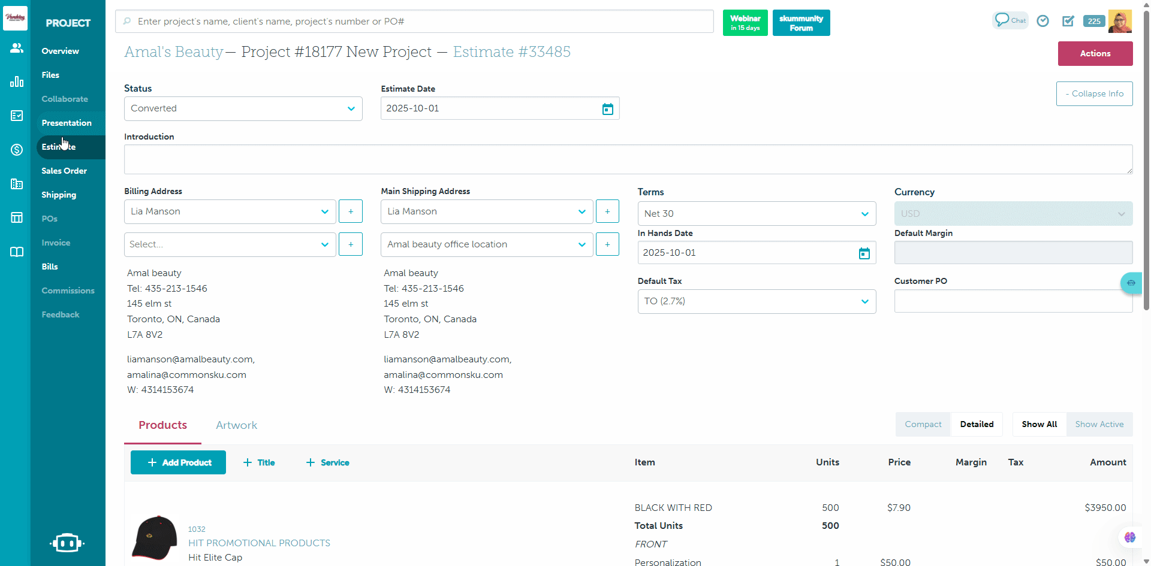
Task: Click the robot assistant icon
Action: [x=67, y=543]
